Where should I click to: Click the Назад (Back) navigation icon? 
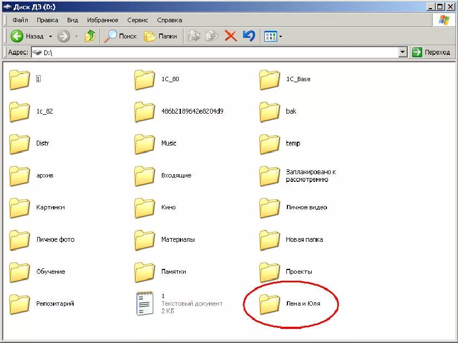tap(17, 36)
